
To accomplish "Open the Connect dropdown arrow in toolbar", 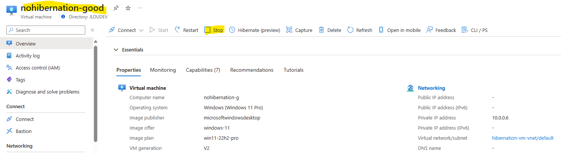I will 141,30.
